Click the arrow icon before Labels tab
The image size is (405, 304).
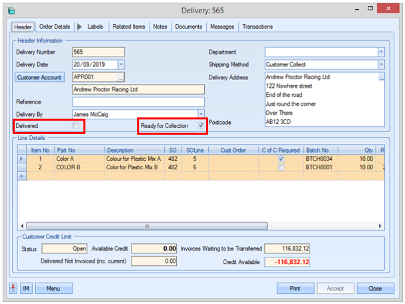pos(80,27)
